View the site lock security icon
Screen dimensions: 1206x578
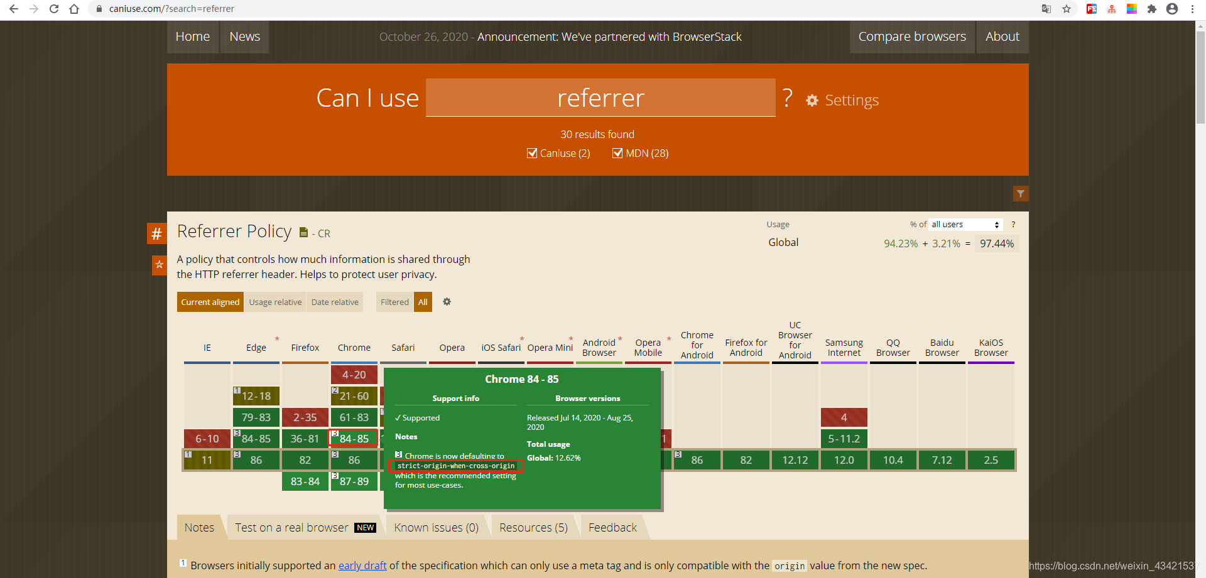click(x=99, y=9)
